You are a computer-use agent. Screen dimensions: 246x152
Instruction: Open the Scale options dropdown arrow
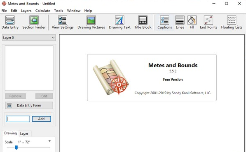click(49, 141)
